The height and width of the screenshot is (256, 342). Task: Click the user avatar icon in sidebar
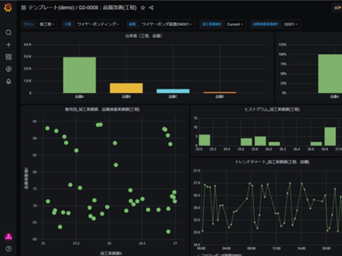pyautogui.click(x=8, y=236)
